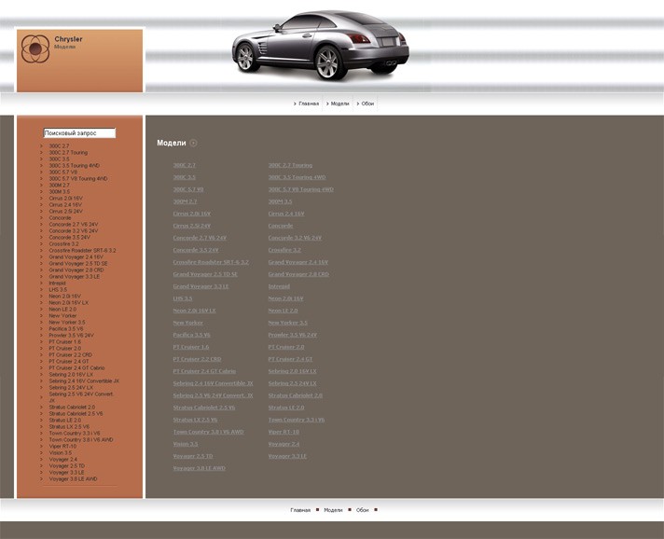Select Town Country 3.3 i V6 in sidebar

pos(75,433)
